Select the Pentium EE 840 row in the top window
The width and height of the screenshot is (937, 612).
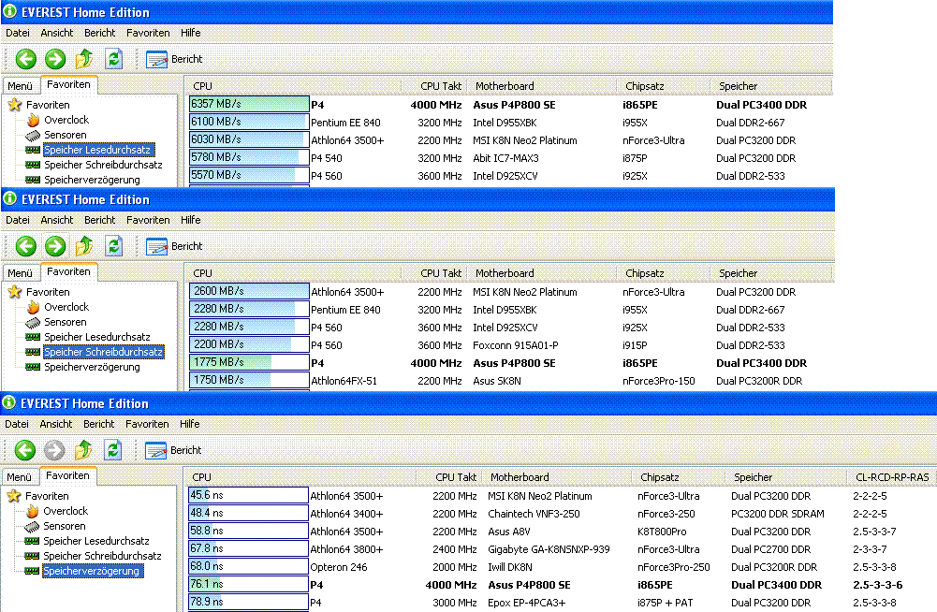(x=510, y=123)
